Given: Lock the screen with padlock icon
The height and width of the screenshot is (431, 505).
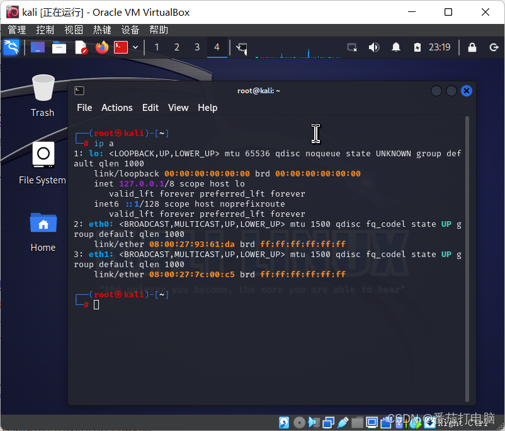Looking at the screenshot, I should pyautogui.click(x=472, y=47).
